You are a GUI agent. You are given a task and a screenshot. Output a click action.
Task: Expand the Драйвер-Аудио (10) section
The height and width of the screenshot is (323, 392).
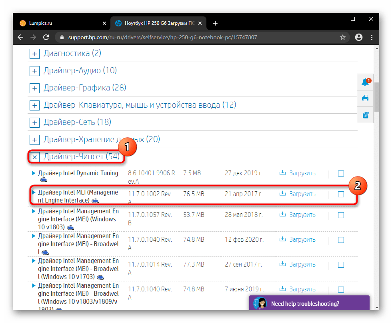pos(34,71)
